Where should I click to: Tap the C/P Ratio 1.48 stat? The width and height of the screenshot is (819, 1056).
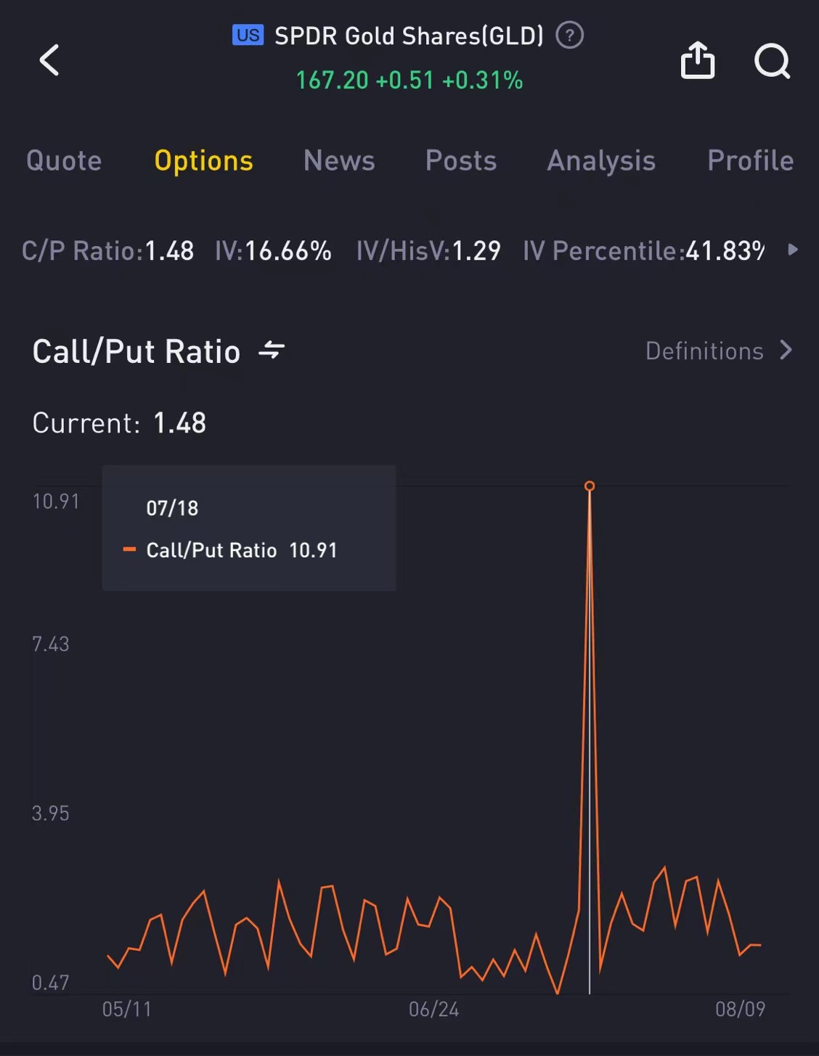108,250
